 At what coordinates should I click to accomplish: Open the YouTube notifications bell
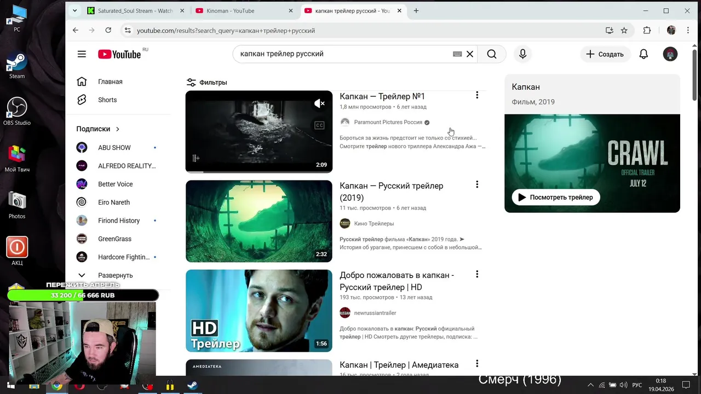click(x=644, y=54)
